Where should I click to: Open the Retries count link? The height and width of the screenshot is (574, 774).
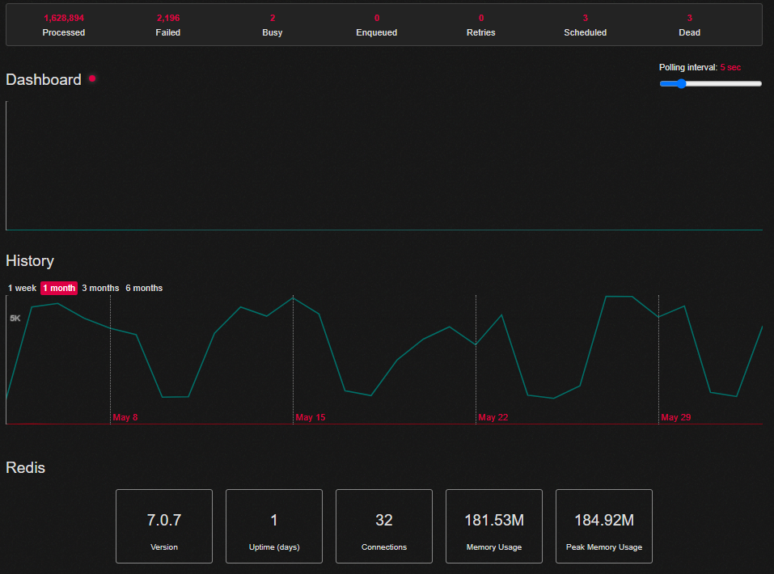[x=480, y=25]
